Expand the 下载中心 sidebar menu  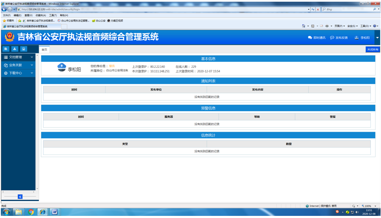pos(18,73)
